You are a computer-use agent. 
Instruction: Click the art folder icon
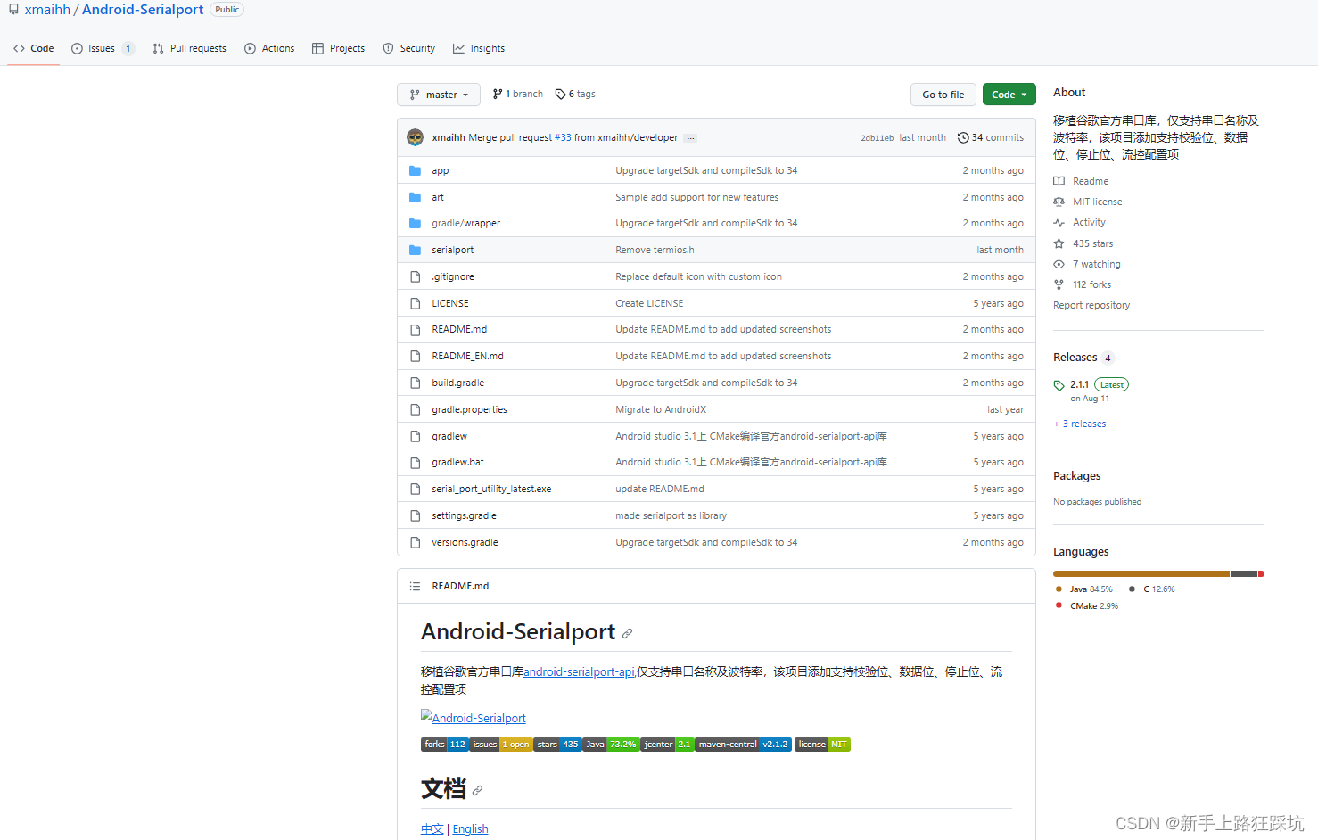415,197
